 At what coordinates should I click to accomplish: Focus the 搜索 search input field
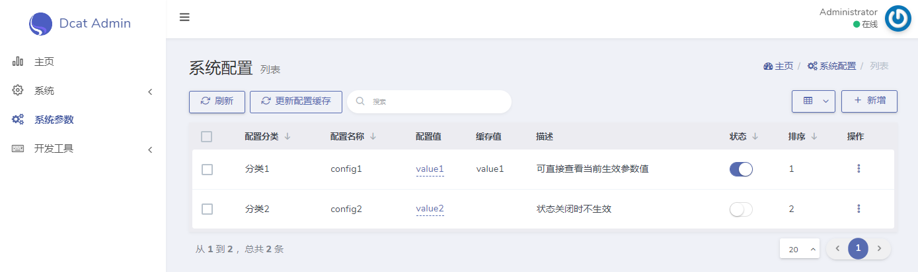[429, 101]
